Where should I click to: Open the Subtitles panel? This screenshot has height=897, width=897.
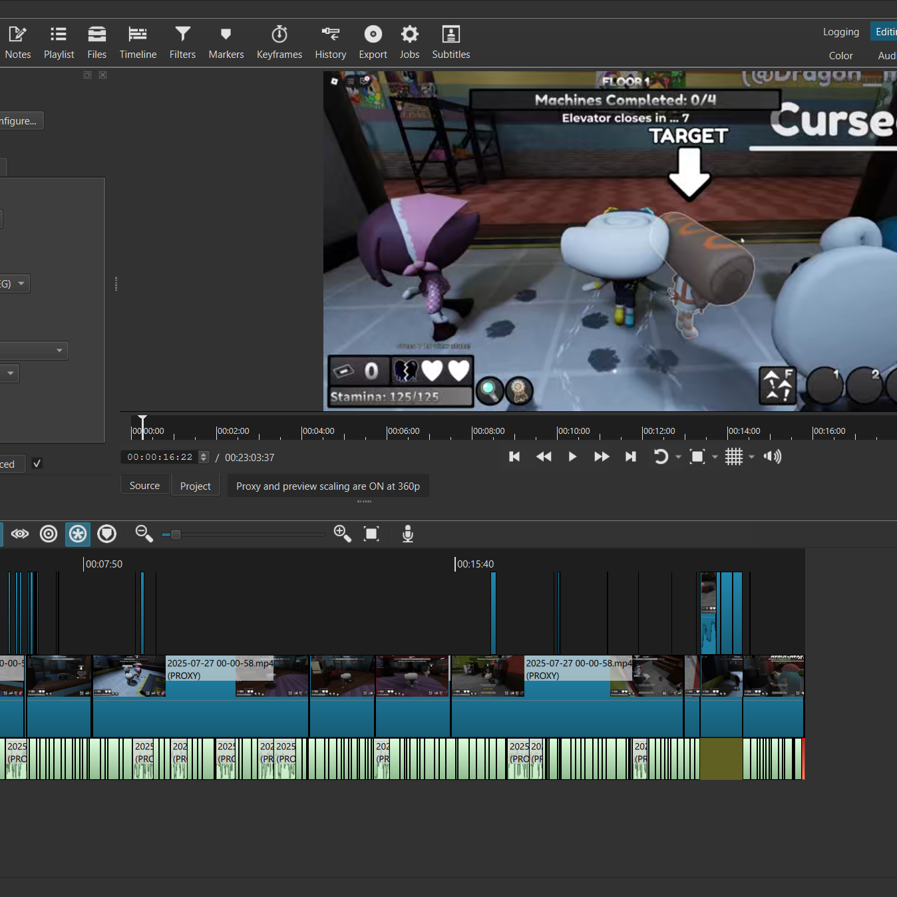pyautogui.click(x=450, y=43)
